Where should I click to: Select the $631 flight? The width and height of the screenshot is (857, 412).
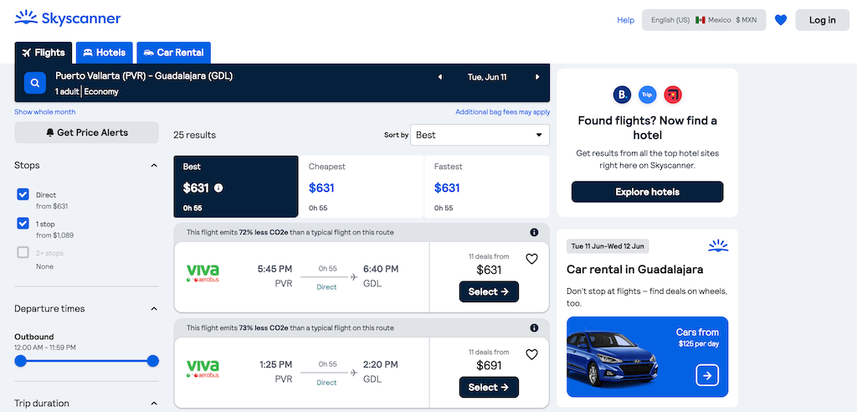click(489, 291)
